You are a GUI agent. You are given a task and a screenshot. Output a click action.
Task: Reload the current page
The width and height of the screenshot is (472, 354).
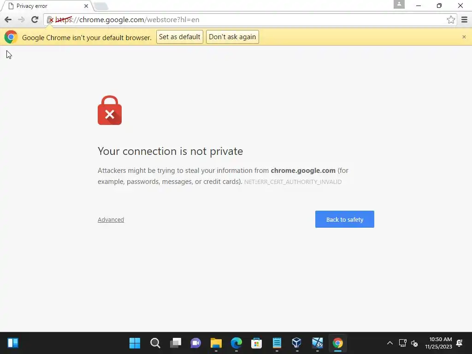point(35,20)
